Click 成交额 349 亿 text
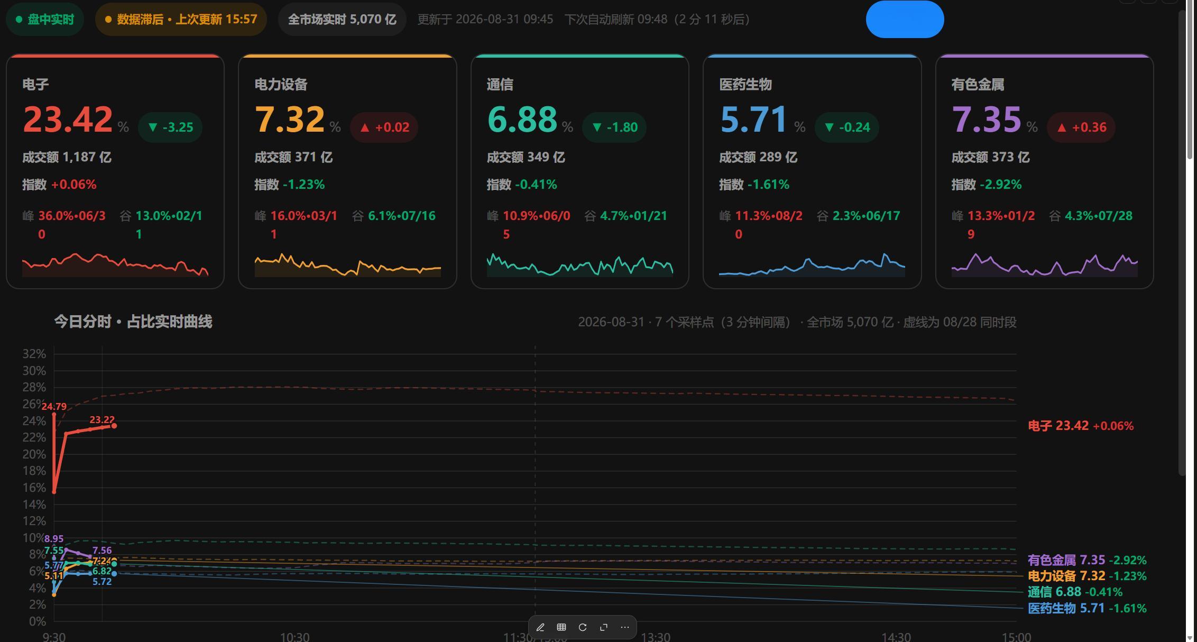 526,157
